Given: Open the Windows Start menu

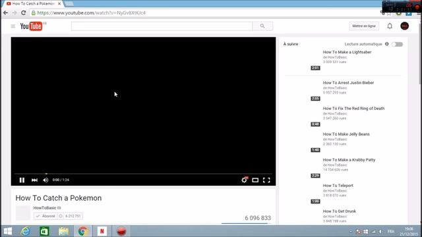Looking at the screenshot, I should coord(8,231).
